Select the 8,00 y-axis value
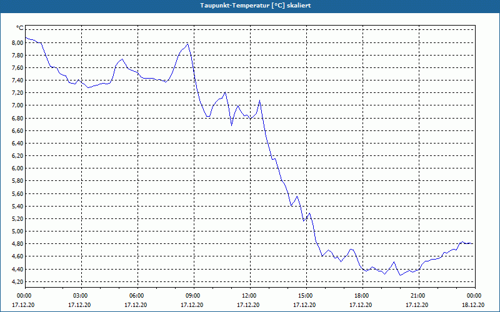 (x=17, y=42)
